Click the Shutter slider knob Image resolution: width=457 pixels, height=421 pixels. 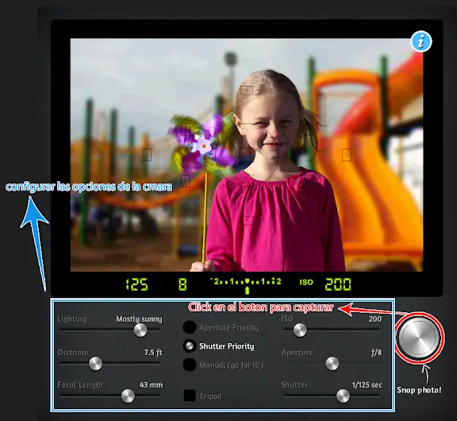pyautogui.click(x=343, y=396)
